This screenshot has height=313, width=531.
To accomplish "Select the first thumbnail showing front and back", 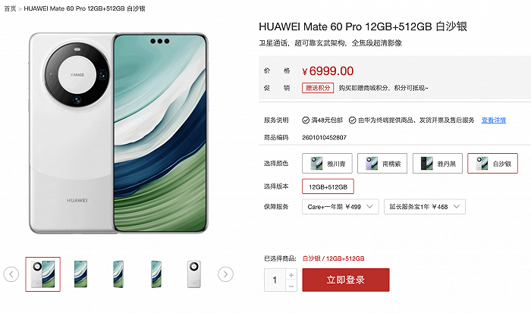I will tap(43, 274).
